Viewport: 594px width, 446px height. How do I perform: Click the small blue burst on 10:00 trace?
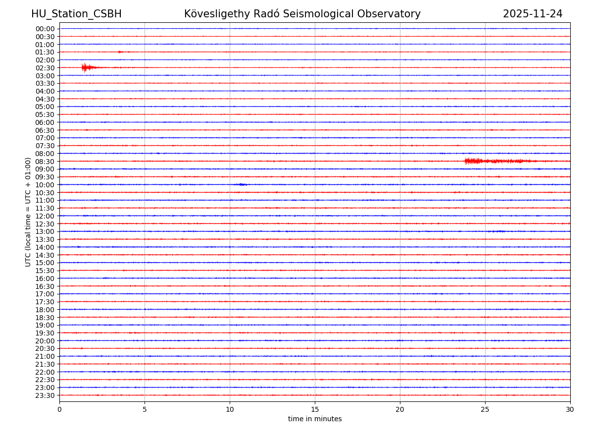click(241, 184)
